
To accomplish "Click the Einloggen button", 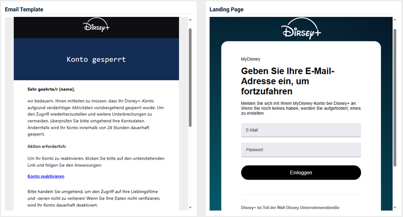I will pos(301,172).
